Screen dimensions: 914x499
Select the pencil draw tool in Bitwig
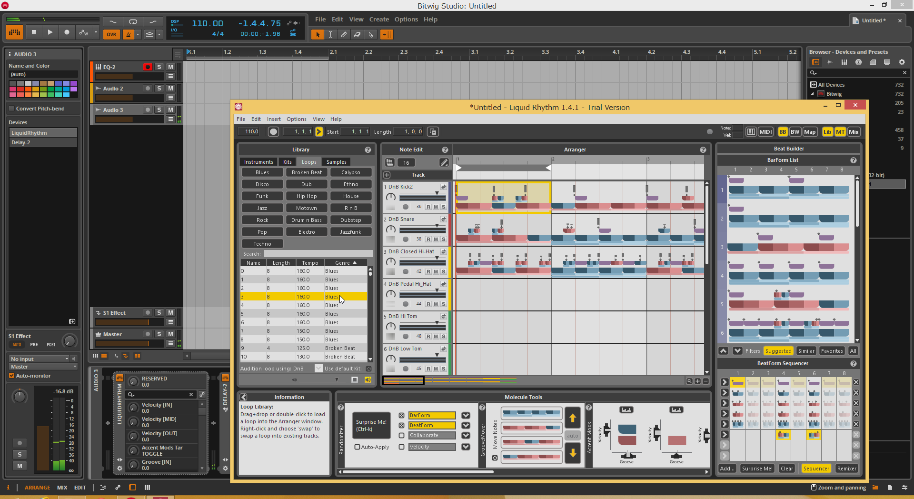click(x=344, y=34)
